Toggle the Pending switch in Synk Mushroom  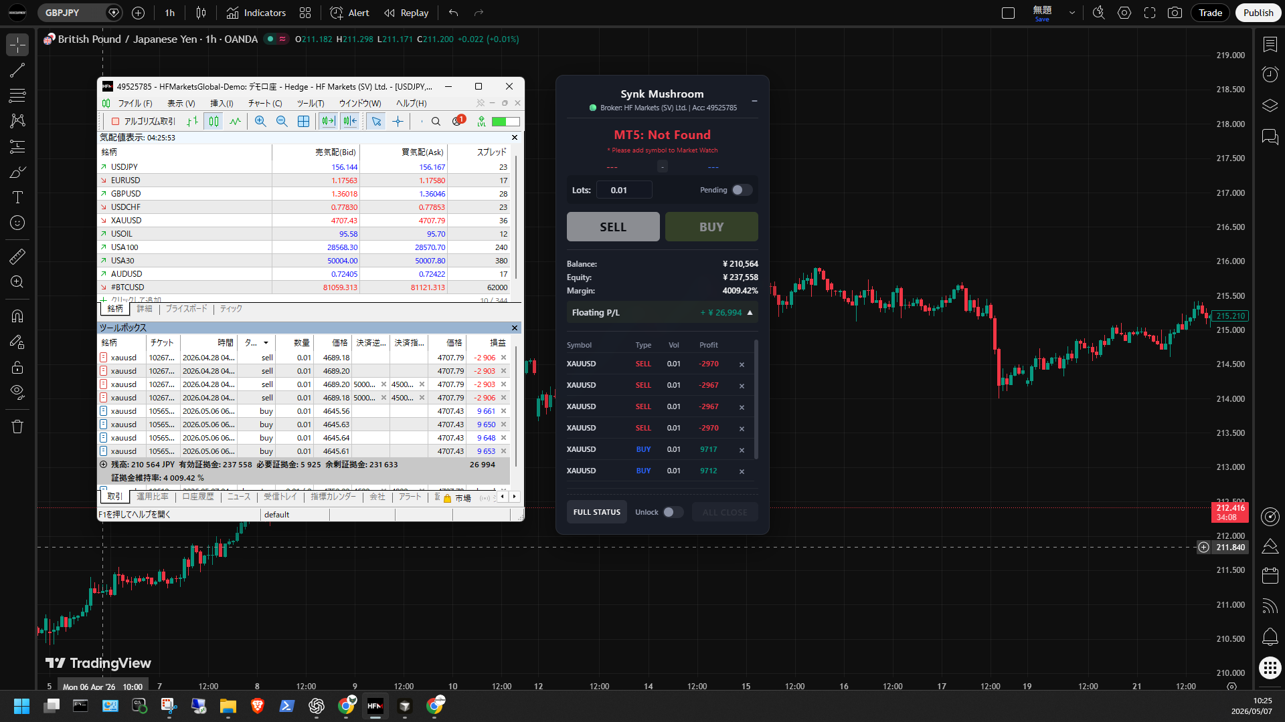742,190
